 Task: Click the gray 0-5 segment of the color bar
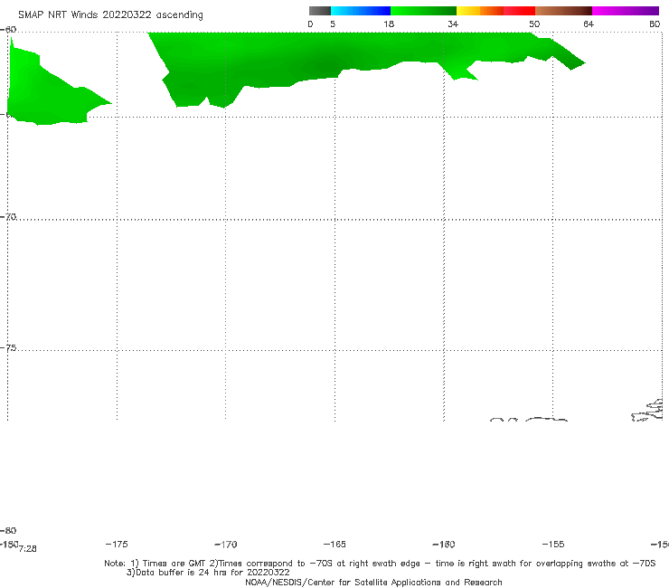pyautogui.click(x=319, y=11)
